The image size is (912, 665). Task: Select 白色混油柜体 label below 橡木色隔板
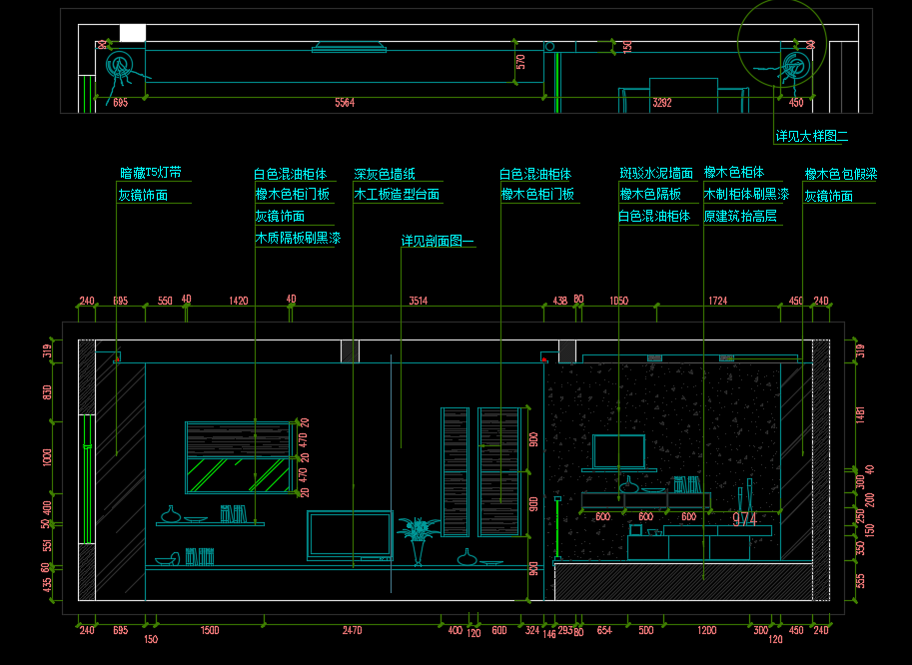tap(654, 217)
